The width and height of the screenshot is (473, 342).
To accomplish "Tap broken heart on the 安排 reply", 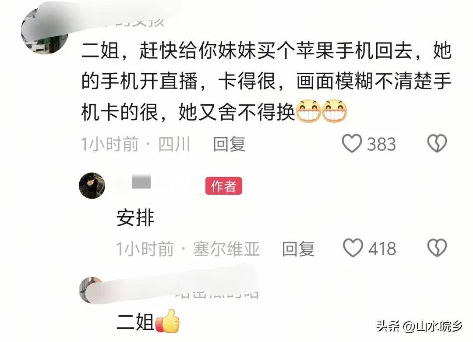I will click(437, 248).
